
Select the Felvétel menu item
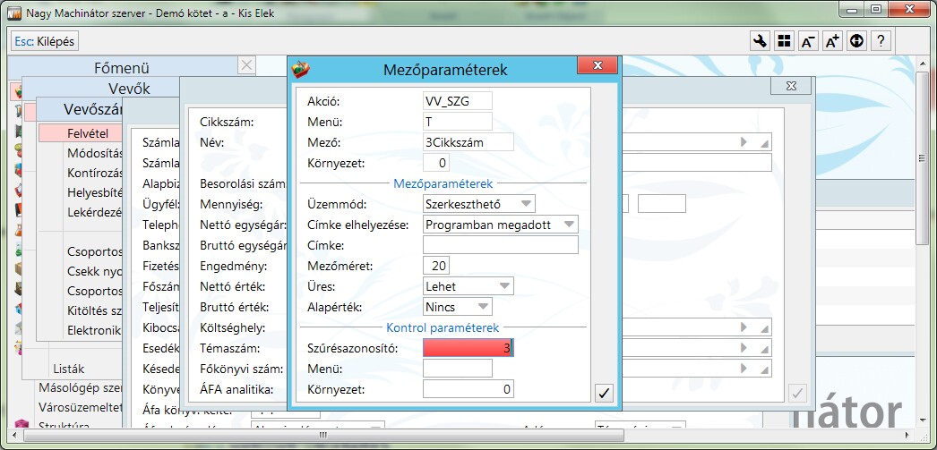tap(88, 133)
